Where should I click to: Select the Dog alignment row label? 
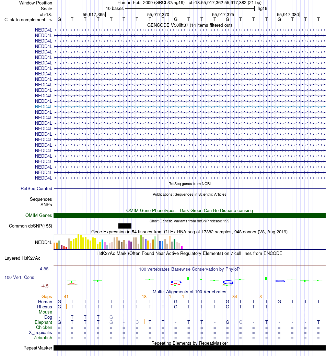pos(48,317)
